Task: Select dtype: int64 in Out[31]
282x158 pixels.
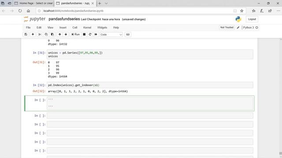Action: (x=58, y=76)
